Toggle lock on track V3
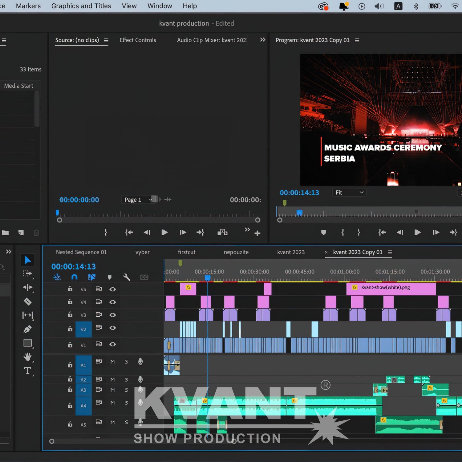Image resolution: width=462 pixels, height=462 pixels. [x=70, y=314]
